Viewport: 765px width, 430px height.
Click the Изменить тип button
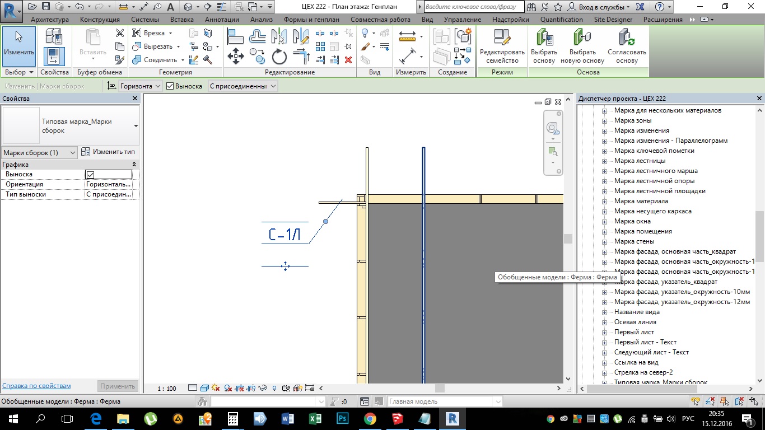tap(108, 152)
